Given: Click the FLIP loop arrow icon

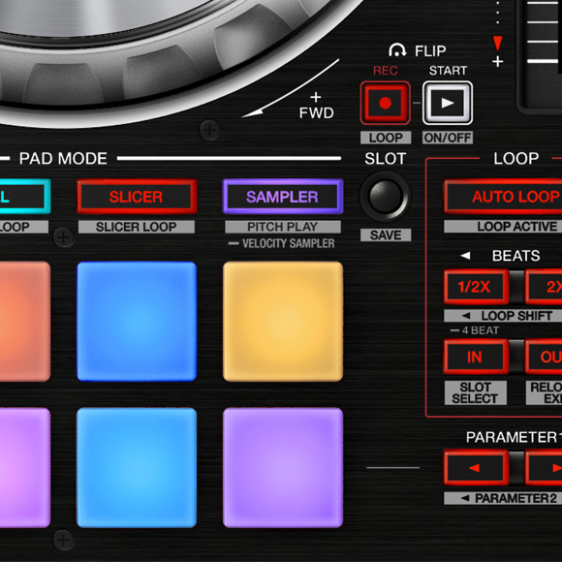Looking at the screenshot, I should (x=397, y=50).
